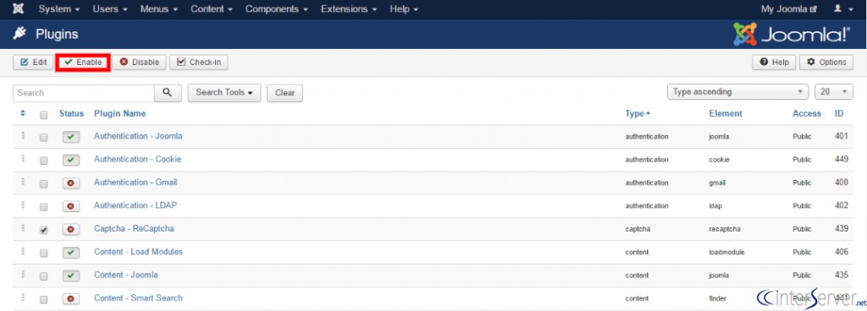Click the Check-in toolbar button

199,63
